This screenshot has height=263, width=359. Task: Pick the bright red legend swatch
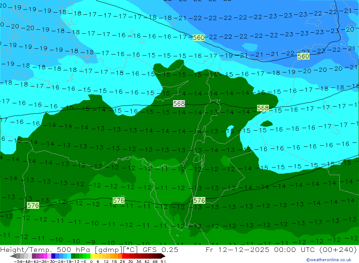pyautogui.click(x=124, y=256)
